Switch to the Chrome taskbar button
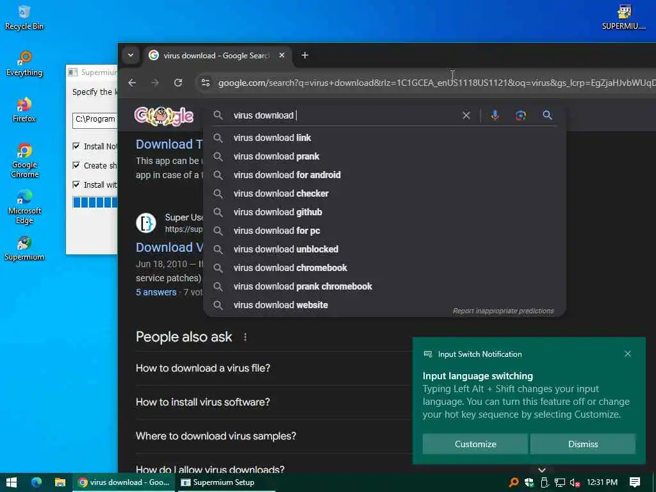Image resolution: width=656 pixels, height=492 pixels. (125, 482)
